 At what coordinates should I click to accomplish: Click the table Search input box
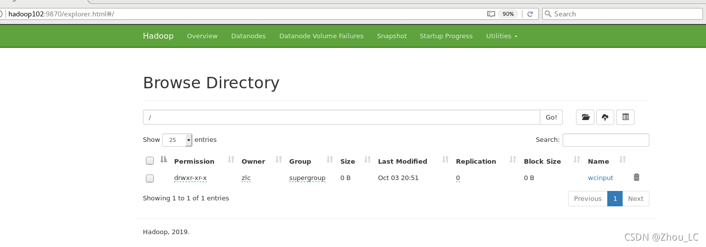[x=606, y=140]
